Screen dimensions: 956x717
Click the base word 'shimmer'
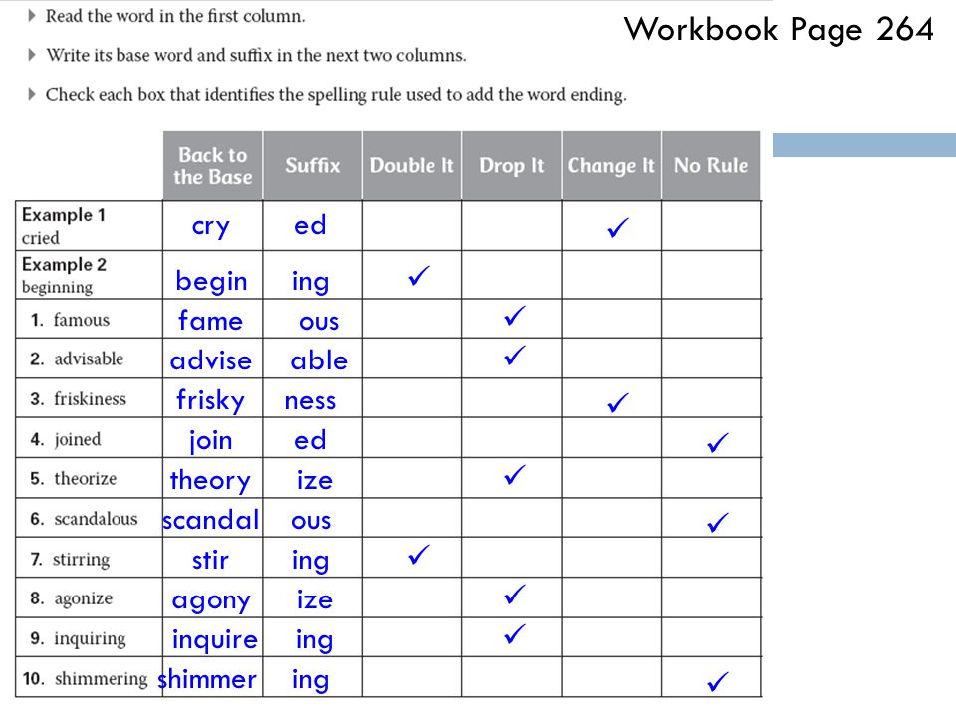click(207, 679)
